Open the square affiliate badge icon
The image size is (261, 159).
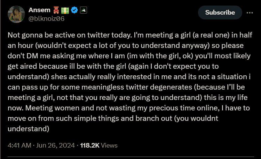(x=84, y=10)
